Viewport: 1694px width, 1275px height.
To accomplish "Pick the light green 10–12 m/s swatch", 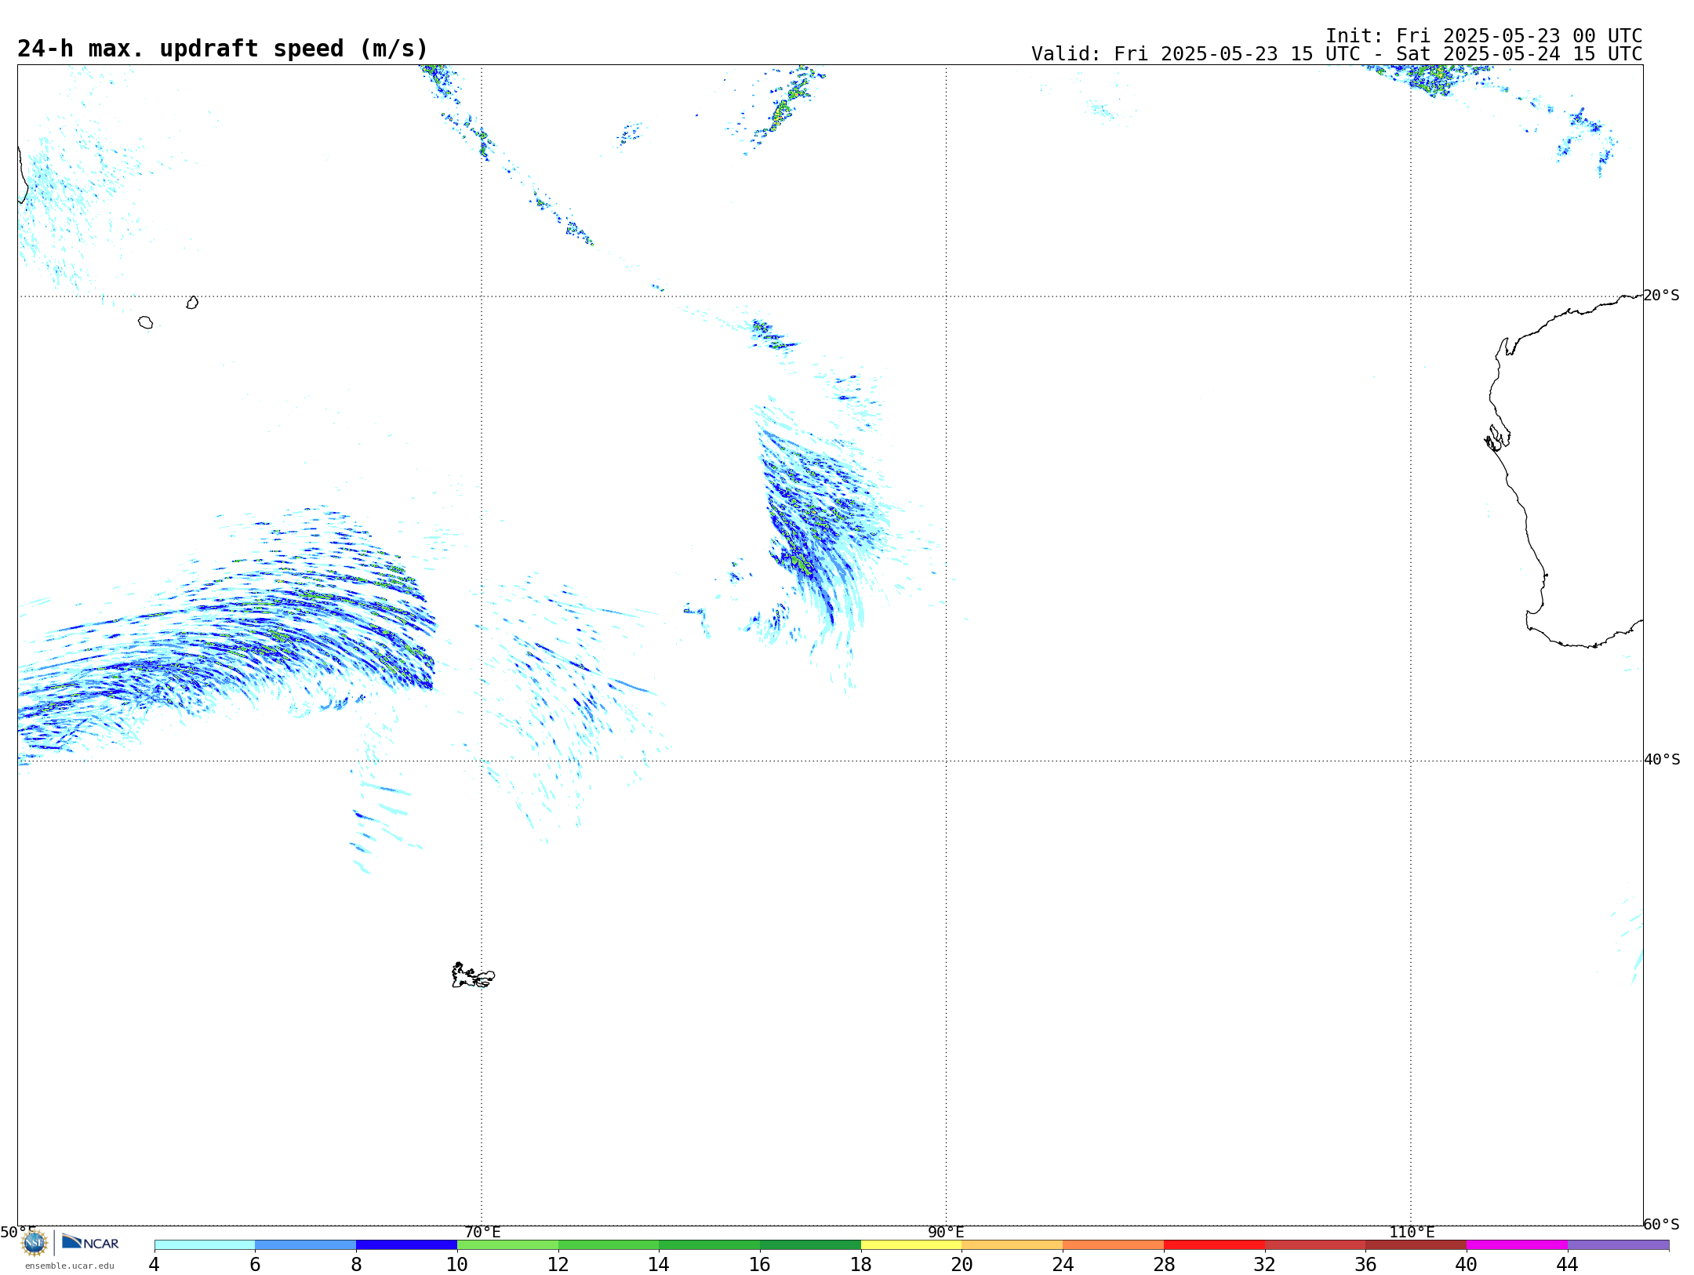I will 507,1244.
